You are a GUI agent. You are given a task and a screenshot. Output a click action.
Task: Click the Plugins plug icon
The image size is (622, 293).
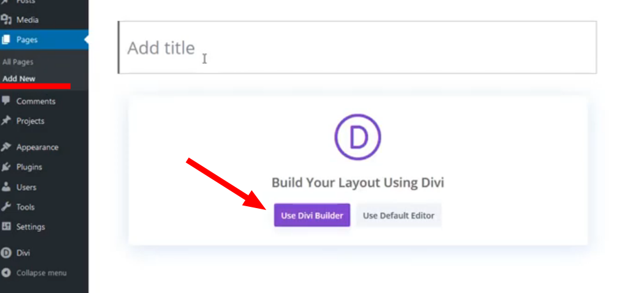[x=6, y=167]
